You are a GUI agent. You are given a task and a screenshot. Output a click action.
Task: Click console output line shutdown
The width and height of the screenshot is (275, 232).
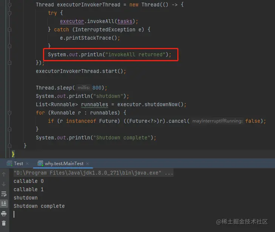point(26,198)
